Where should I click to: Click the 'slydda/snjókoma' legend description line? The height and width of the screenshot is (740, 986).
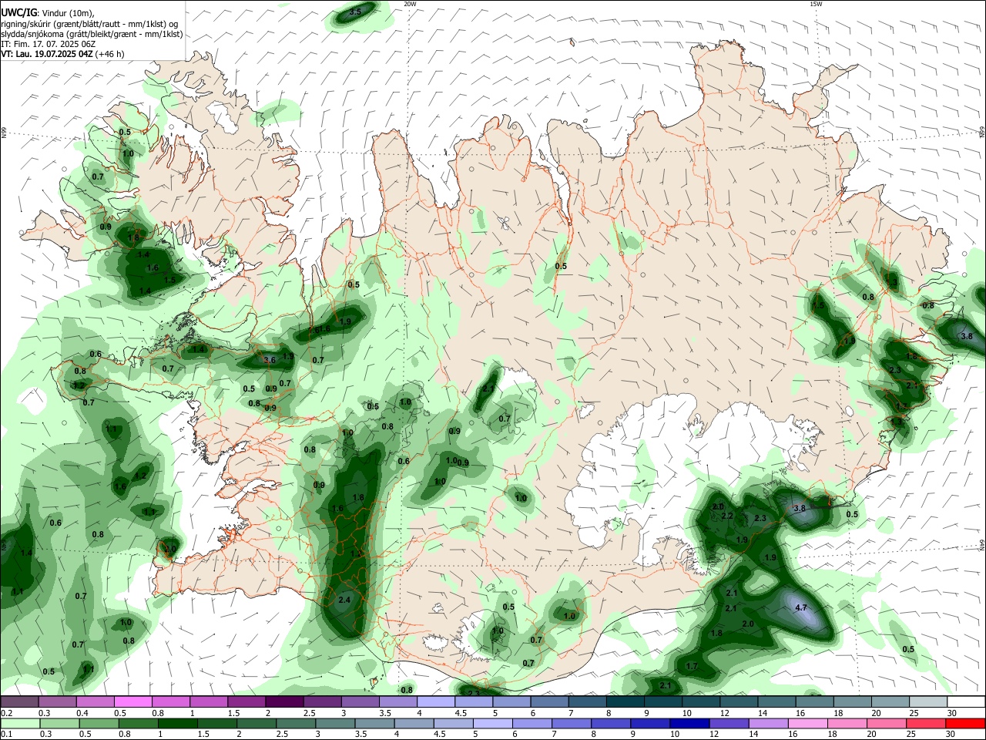point(92,34)
